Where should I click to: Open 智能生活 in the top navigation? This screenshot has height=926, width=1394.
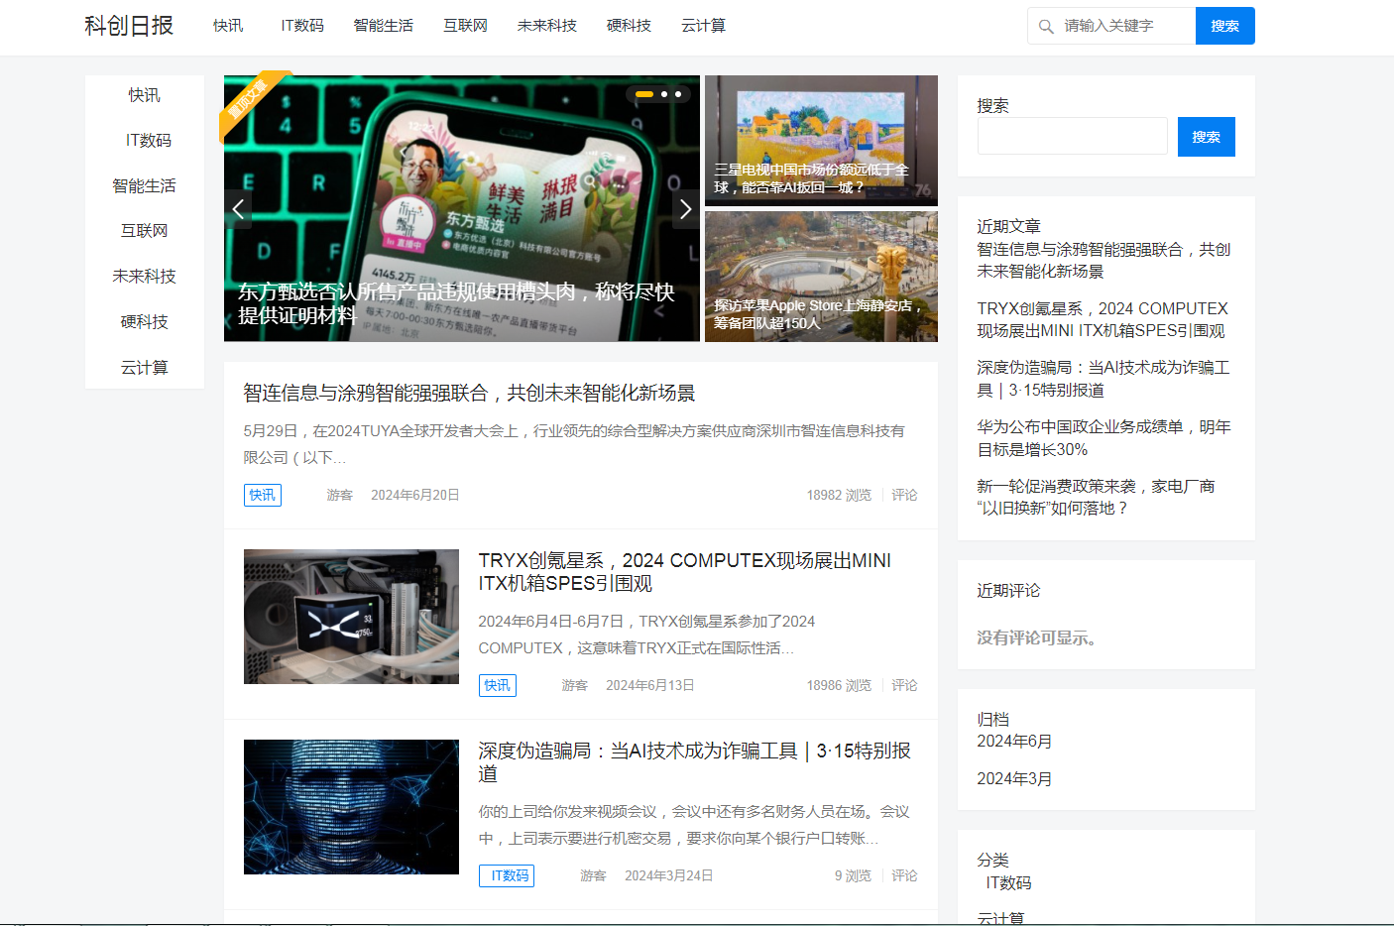pyautogui.click(x=384, y=26)
